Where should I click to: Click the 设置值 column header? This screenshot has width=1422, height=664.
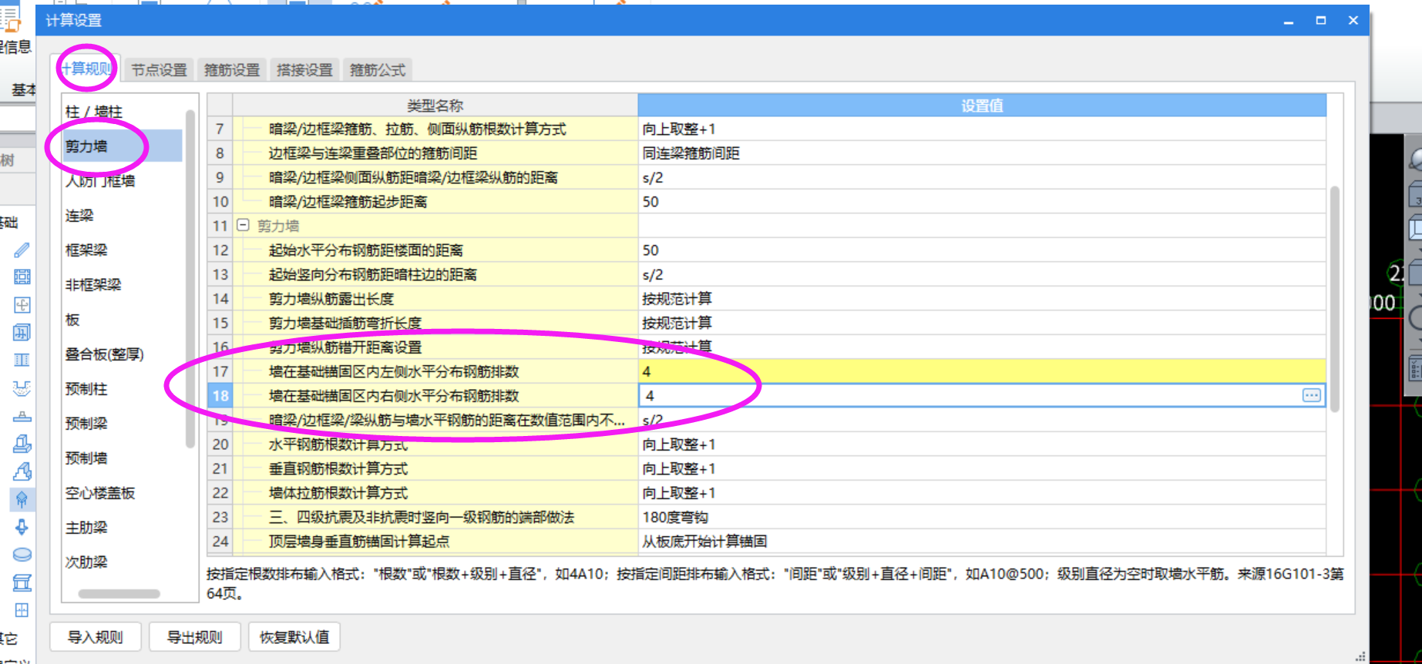tap(982, 106)
